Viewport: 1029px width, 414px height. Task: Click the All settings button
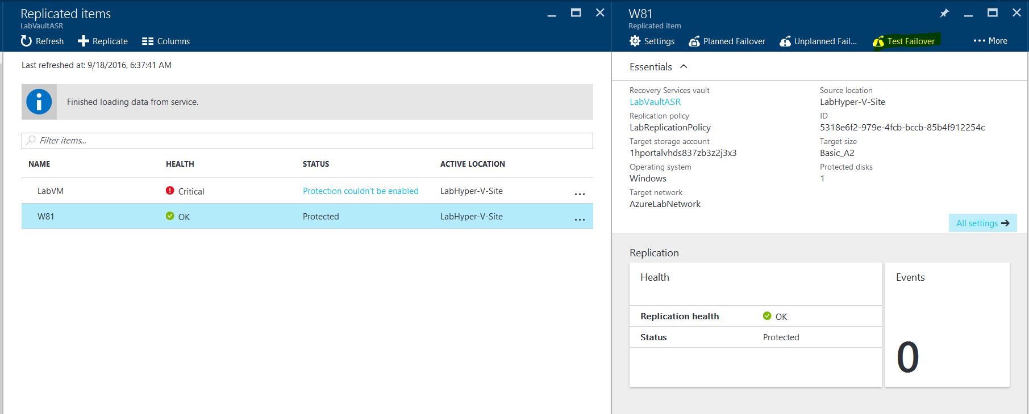[x=982, y=223]
